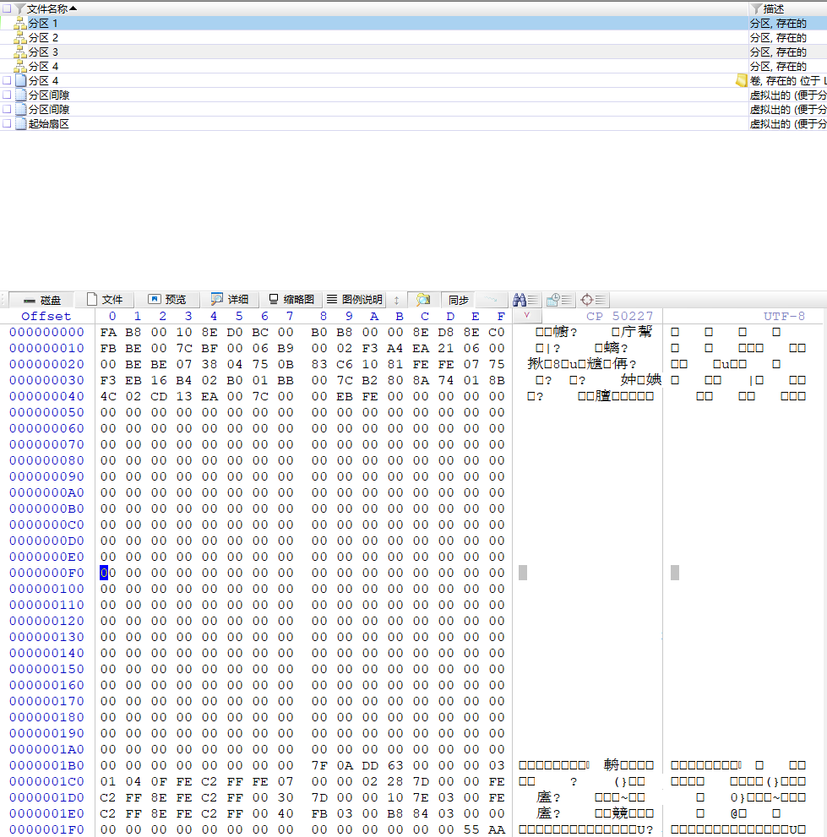Tick the checkbox for the second 分区间隙 row
The width and height of the screenshot is (827, 837).
coord(7,110)
